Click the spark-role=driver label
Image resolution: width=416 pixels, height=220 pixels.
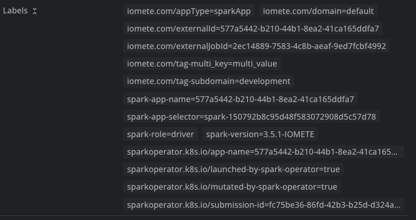160,134
